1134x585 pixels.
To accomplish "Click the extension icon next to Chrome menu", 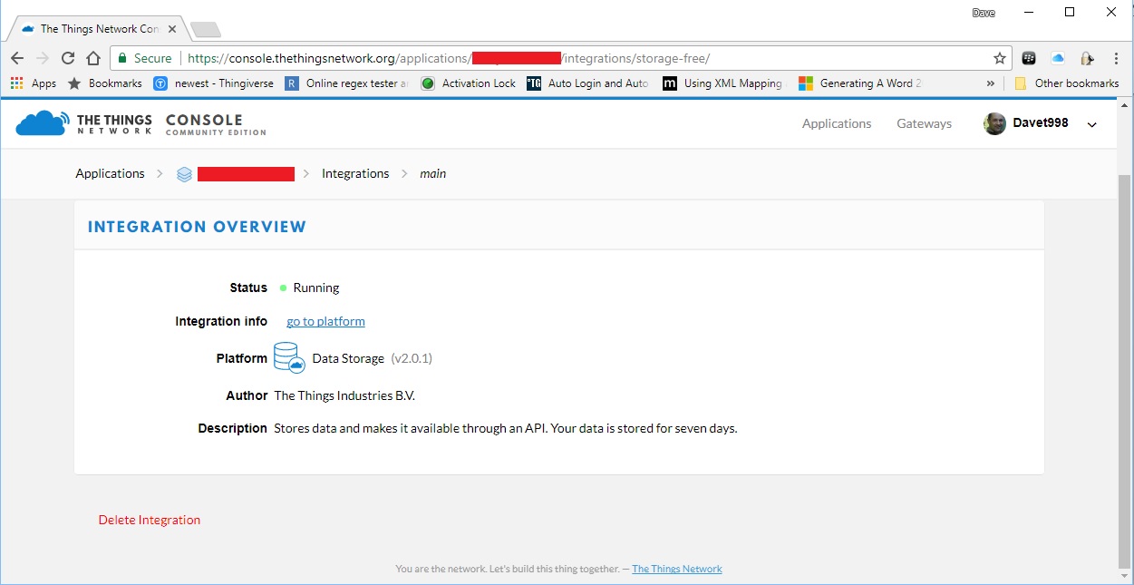I will pos(1086,58).
